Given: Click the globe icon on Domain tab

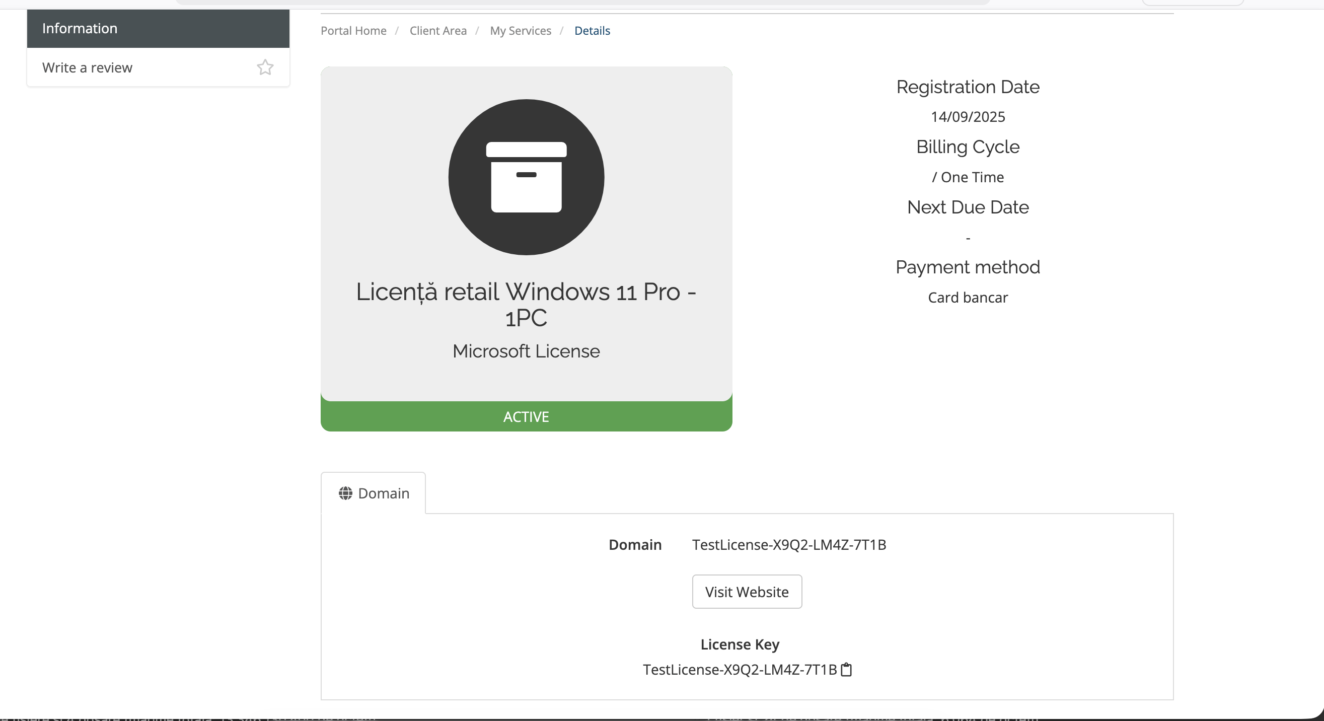Looking at the screenshot, I should 345,493.
